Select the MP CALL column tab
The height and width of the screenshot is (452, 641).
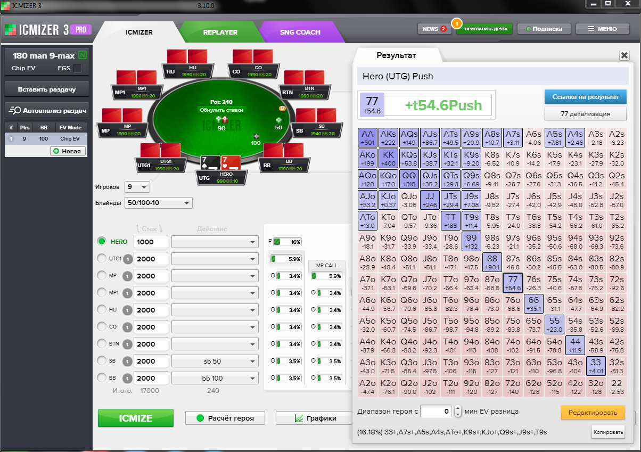tap(327, 265)
